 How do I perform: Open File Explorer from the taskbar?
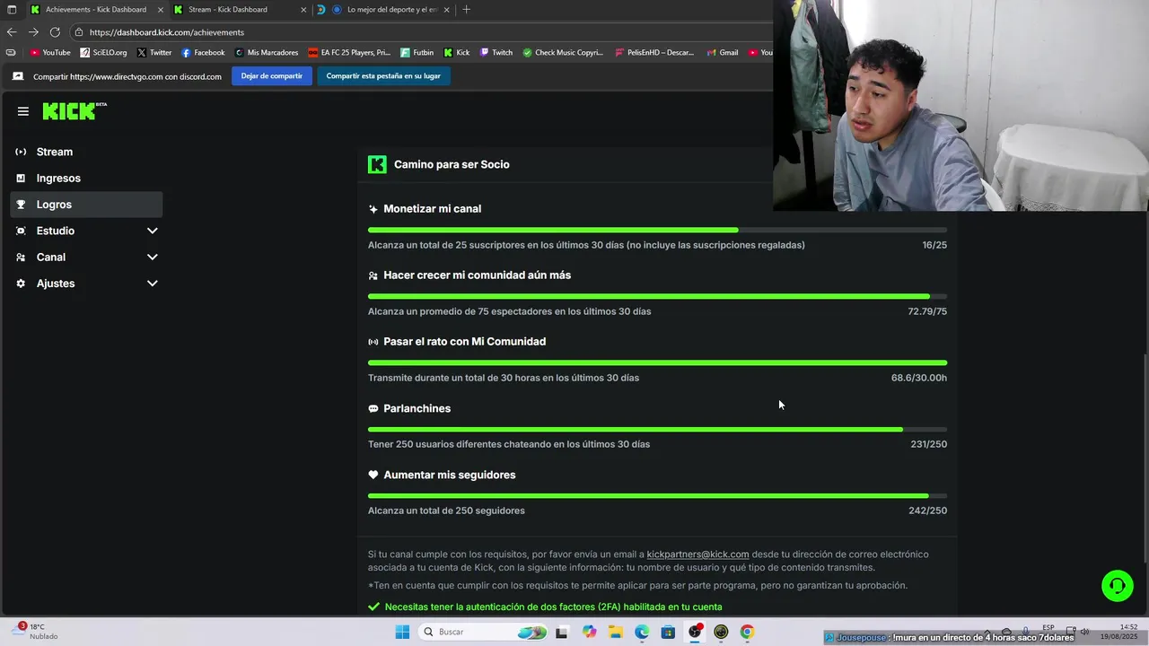616,632
